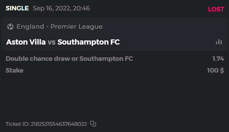The height and width of the screenshot is (132, 229).
Task: Open the Aston Villa vs Southampton match card
Action: point(115,34)
